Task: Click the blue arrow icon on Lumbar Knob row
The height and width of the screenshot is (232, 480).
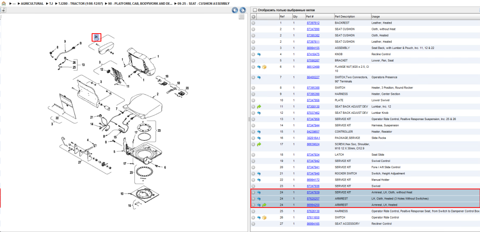Action: point(259,113)
